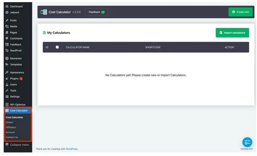Open Contact Us submenu entry
This screenshot has height=156, width=257.
pyautogui.click(x=12, y=137)
